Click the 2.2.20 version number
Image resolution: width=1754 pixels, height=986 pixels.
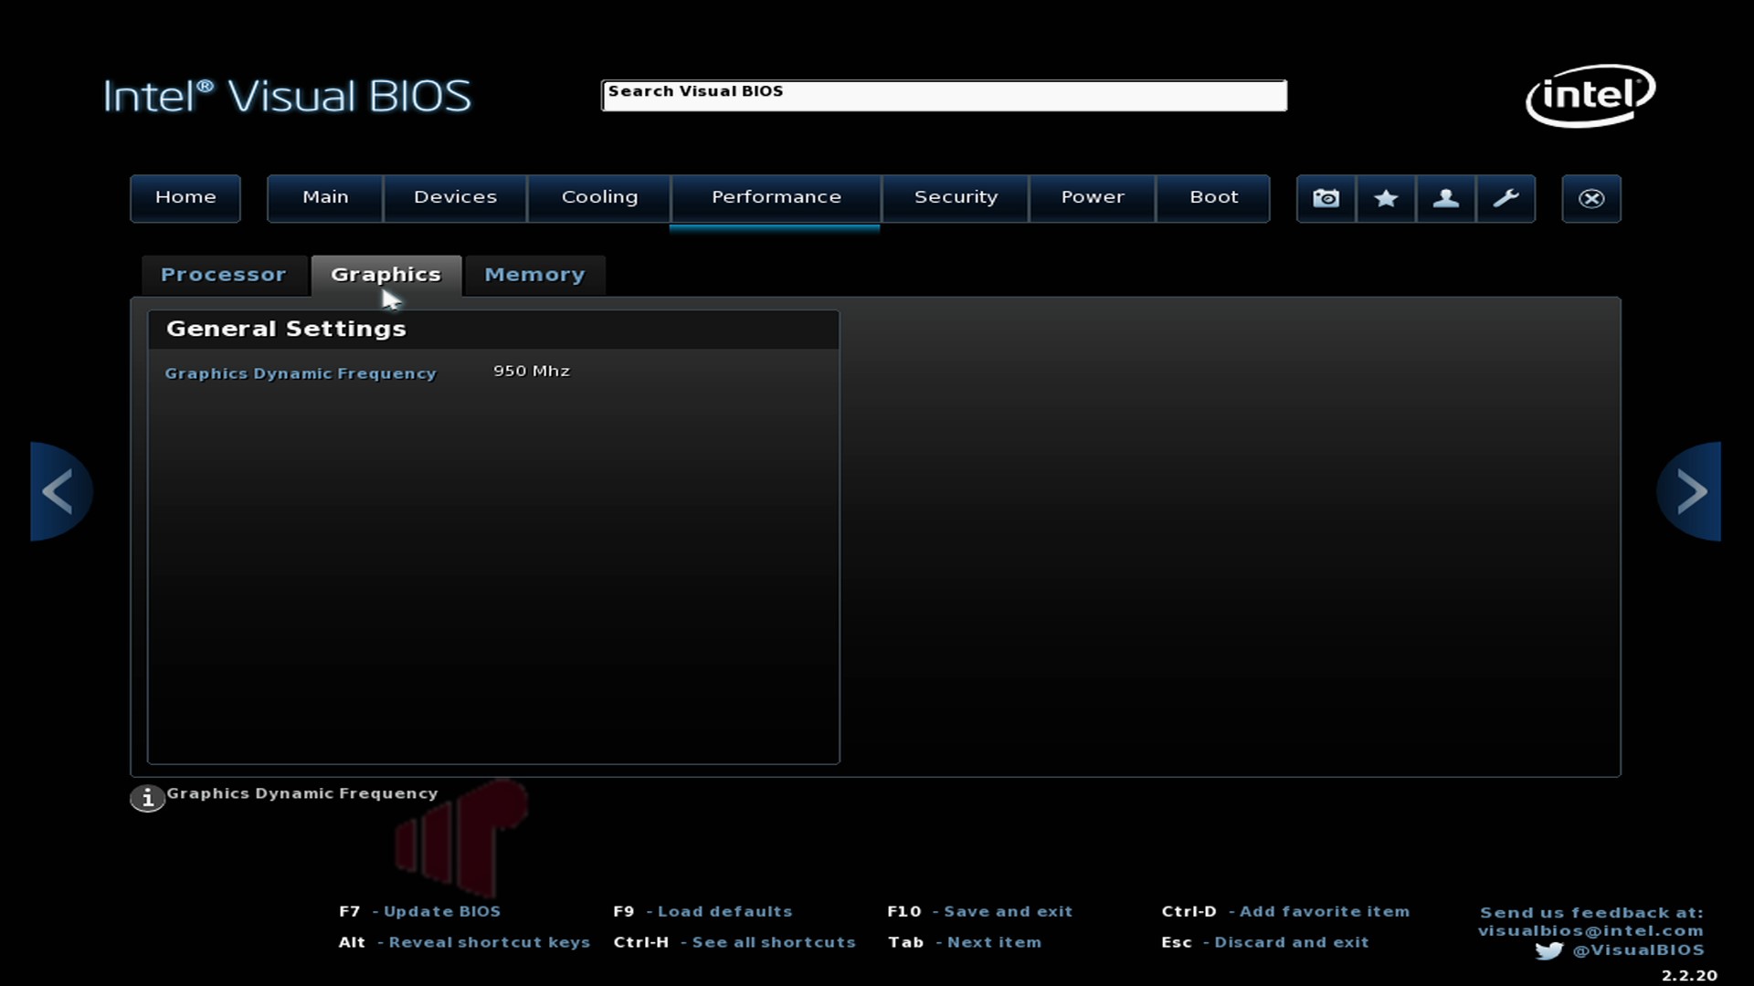coord(1689,976)
